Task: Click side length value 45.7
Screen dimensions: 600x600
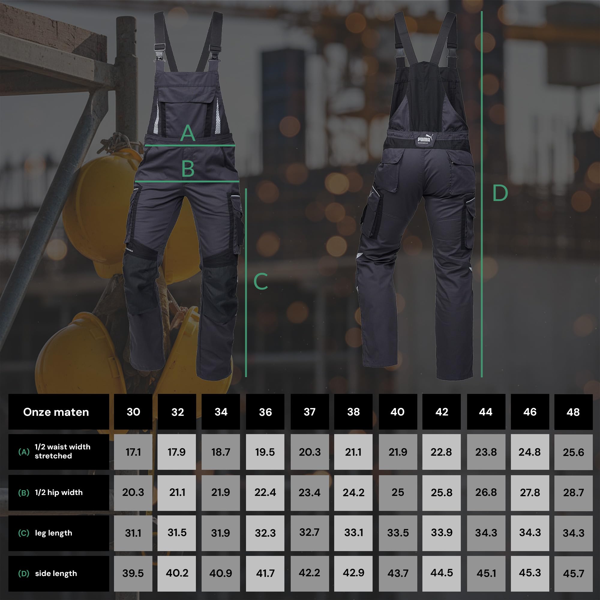Action: click(x=574, y=574)
